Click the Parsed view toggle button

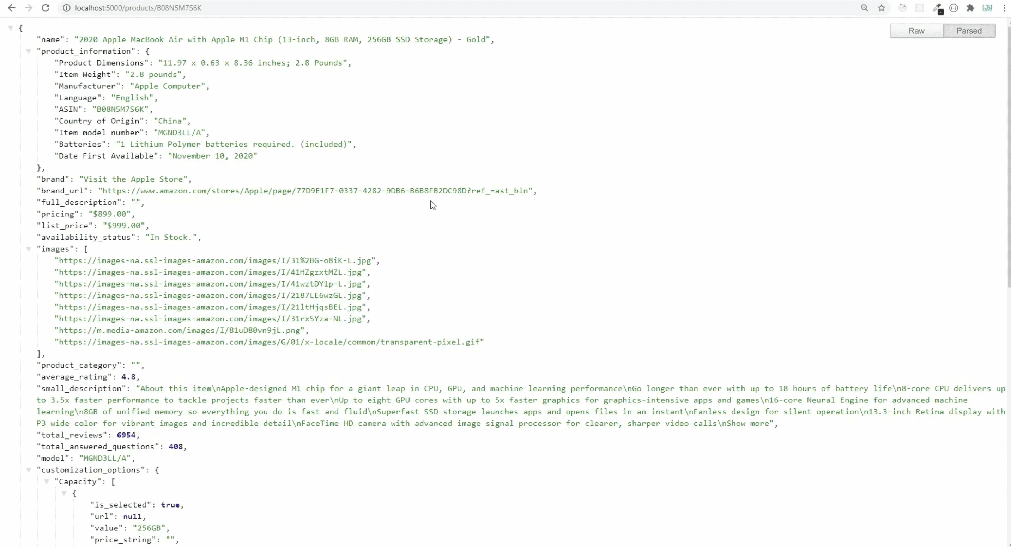click(x=969, y=31)
